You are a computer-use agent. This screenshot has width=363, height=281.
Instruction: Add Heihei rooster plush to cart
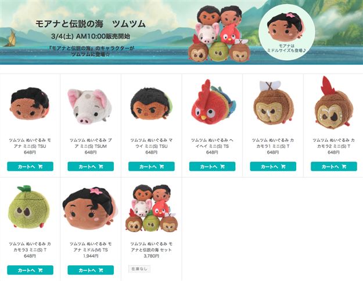coord(213,166)
